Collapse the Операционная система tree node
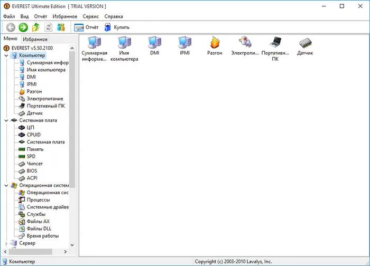This screenshot has width=370, height=266. coord(6,186)
